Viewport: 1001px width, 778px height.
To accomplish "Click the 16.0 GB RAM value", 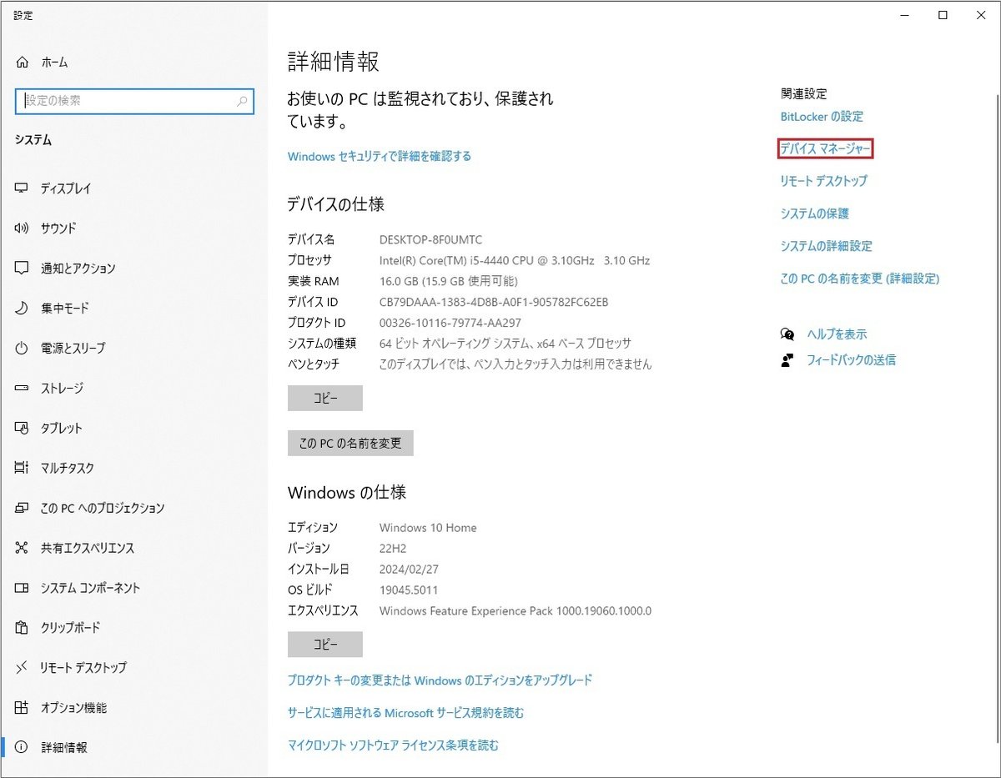I will tap(449, 282).
